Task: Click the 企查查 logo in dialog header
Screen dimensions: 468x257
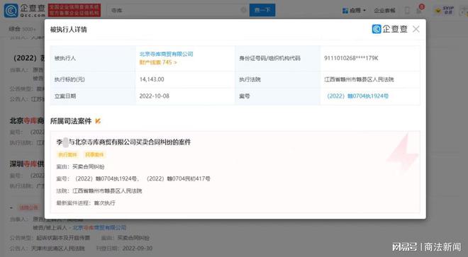Action: (x=389, y=29)
